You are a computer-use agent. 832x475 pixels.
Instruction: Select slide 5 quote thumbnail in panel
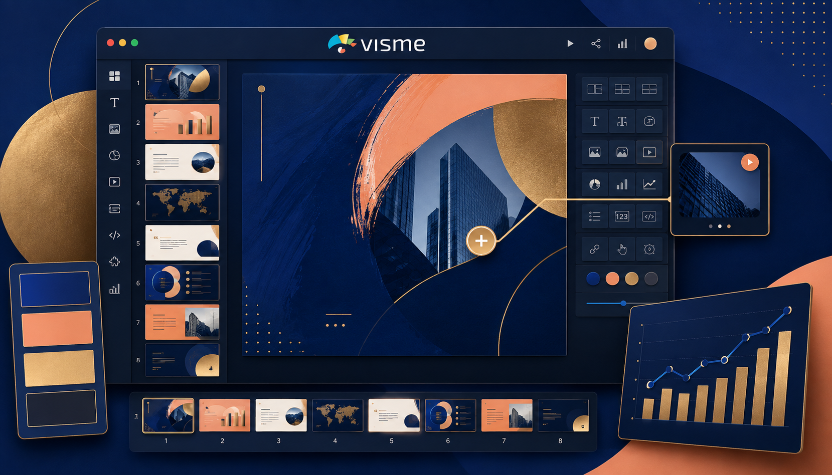(182, 243)
